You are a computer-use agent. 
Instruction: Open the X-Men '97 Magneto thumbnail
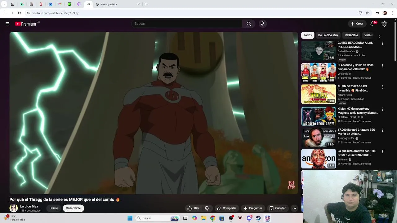coord(319,116)
